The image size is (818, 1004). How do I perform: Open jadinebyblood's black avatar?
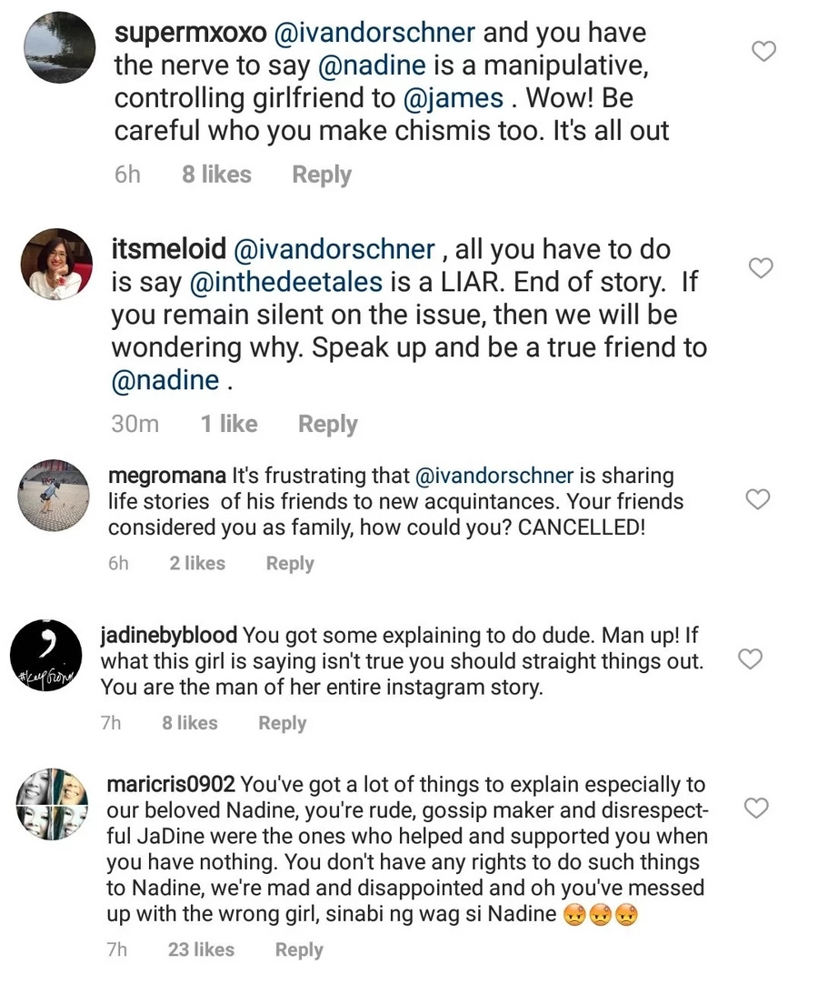(46, 655)
